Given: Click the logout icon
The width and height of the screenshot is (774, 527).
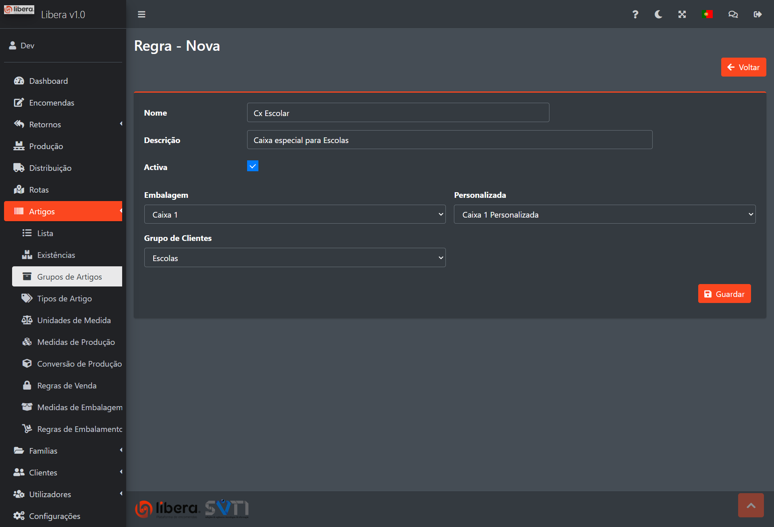Looking at the screenshot, I should 757,15.
